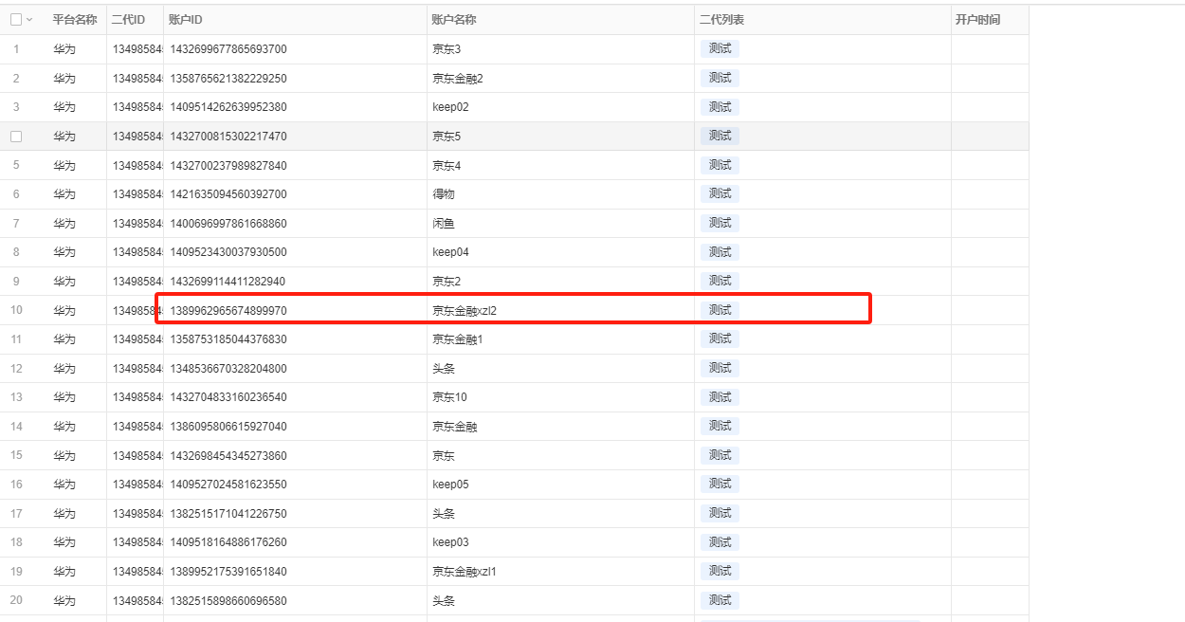Viewport: 1185px width, 622px height.
Task: Check the checkbox in the 京东5 row
Action: 16,137
